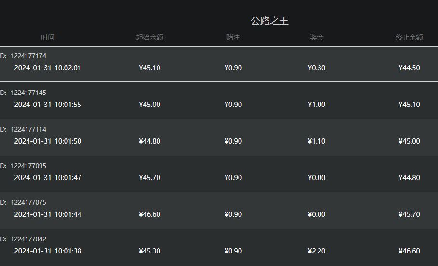The height and width of the screenshot is (266, 438).
Task: Click the ¥44.50 ending balance
Action: [x=409, y=67]
